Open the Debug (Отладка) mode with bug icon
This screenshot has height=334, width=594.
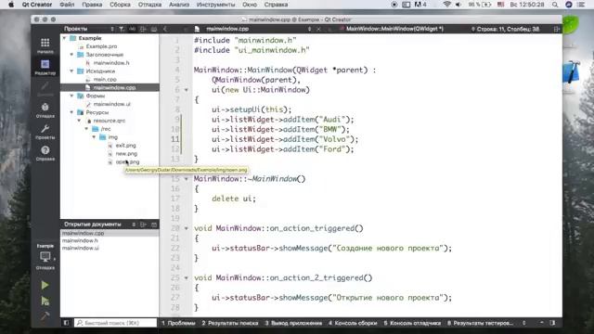click(45, 109)
